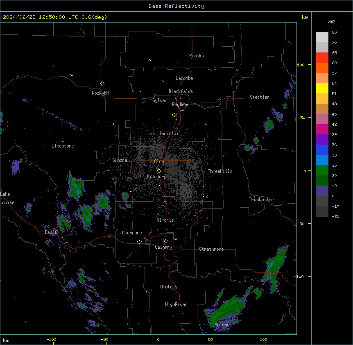Click the red 65 dBZ legend swatch
The width and height of the screenshot is (353, 345).
pyautogui.click(x=322, y=58)
